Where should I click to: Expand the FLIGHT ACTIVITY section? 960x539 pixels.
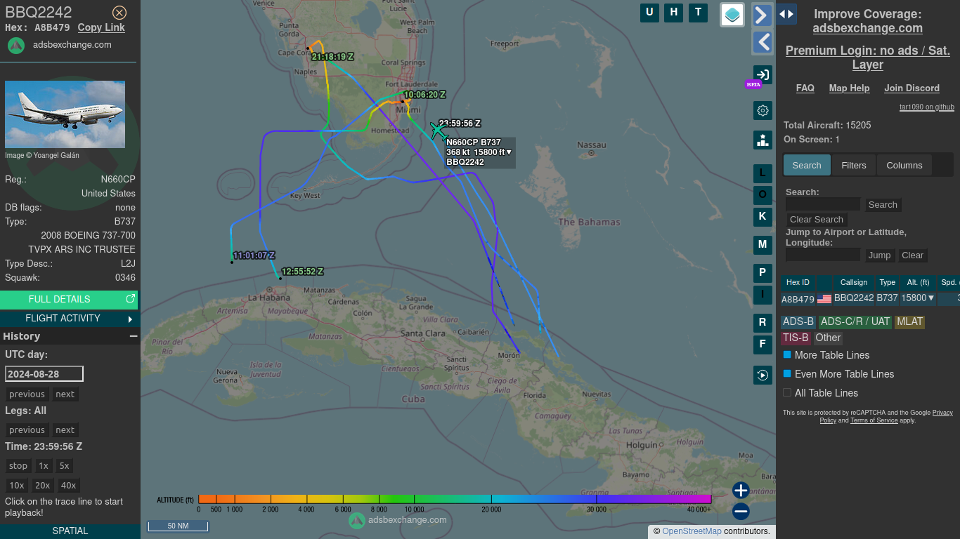click(69, 319)
